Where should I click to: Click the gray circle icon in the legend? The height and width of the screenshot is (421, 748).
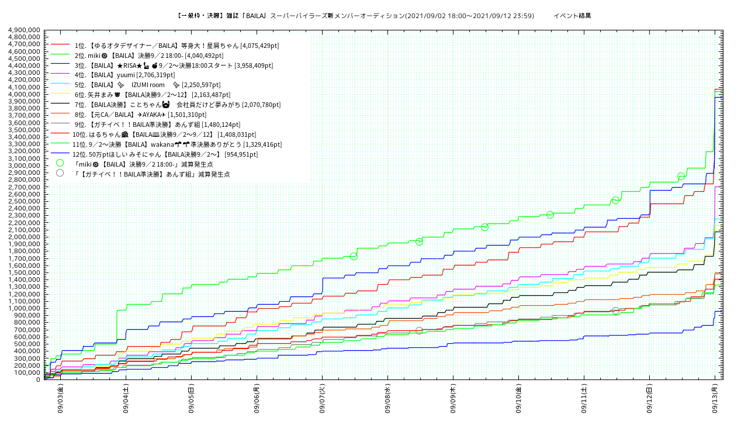tap(60, 173)
